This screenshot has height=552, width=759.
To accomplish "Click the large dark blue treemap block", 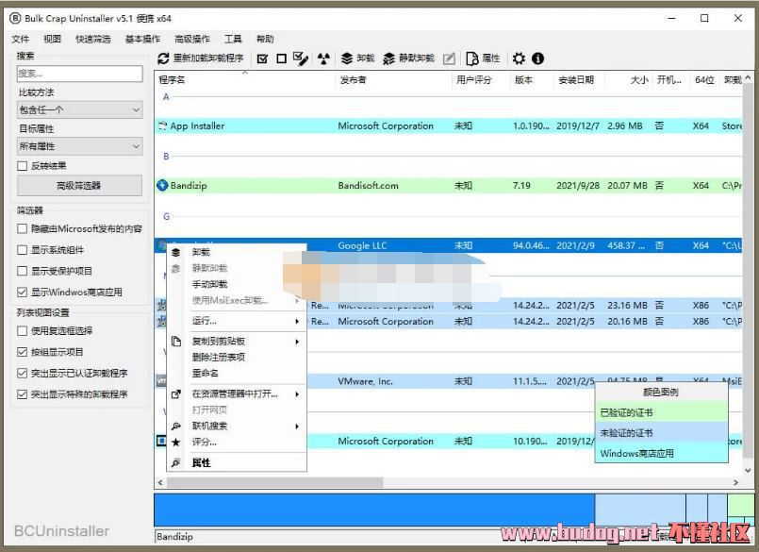I will pos(374,510).
